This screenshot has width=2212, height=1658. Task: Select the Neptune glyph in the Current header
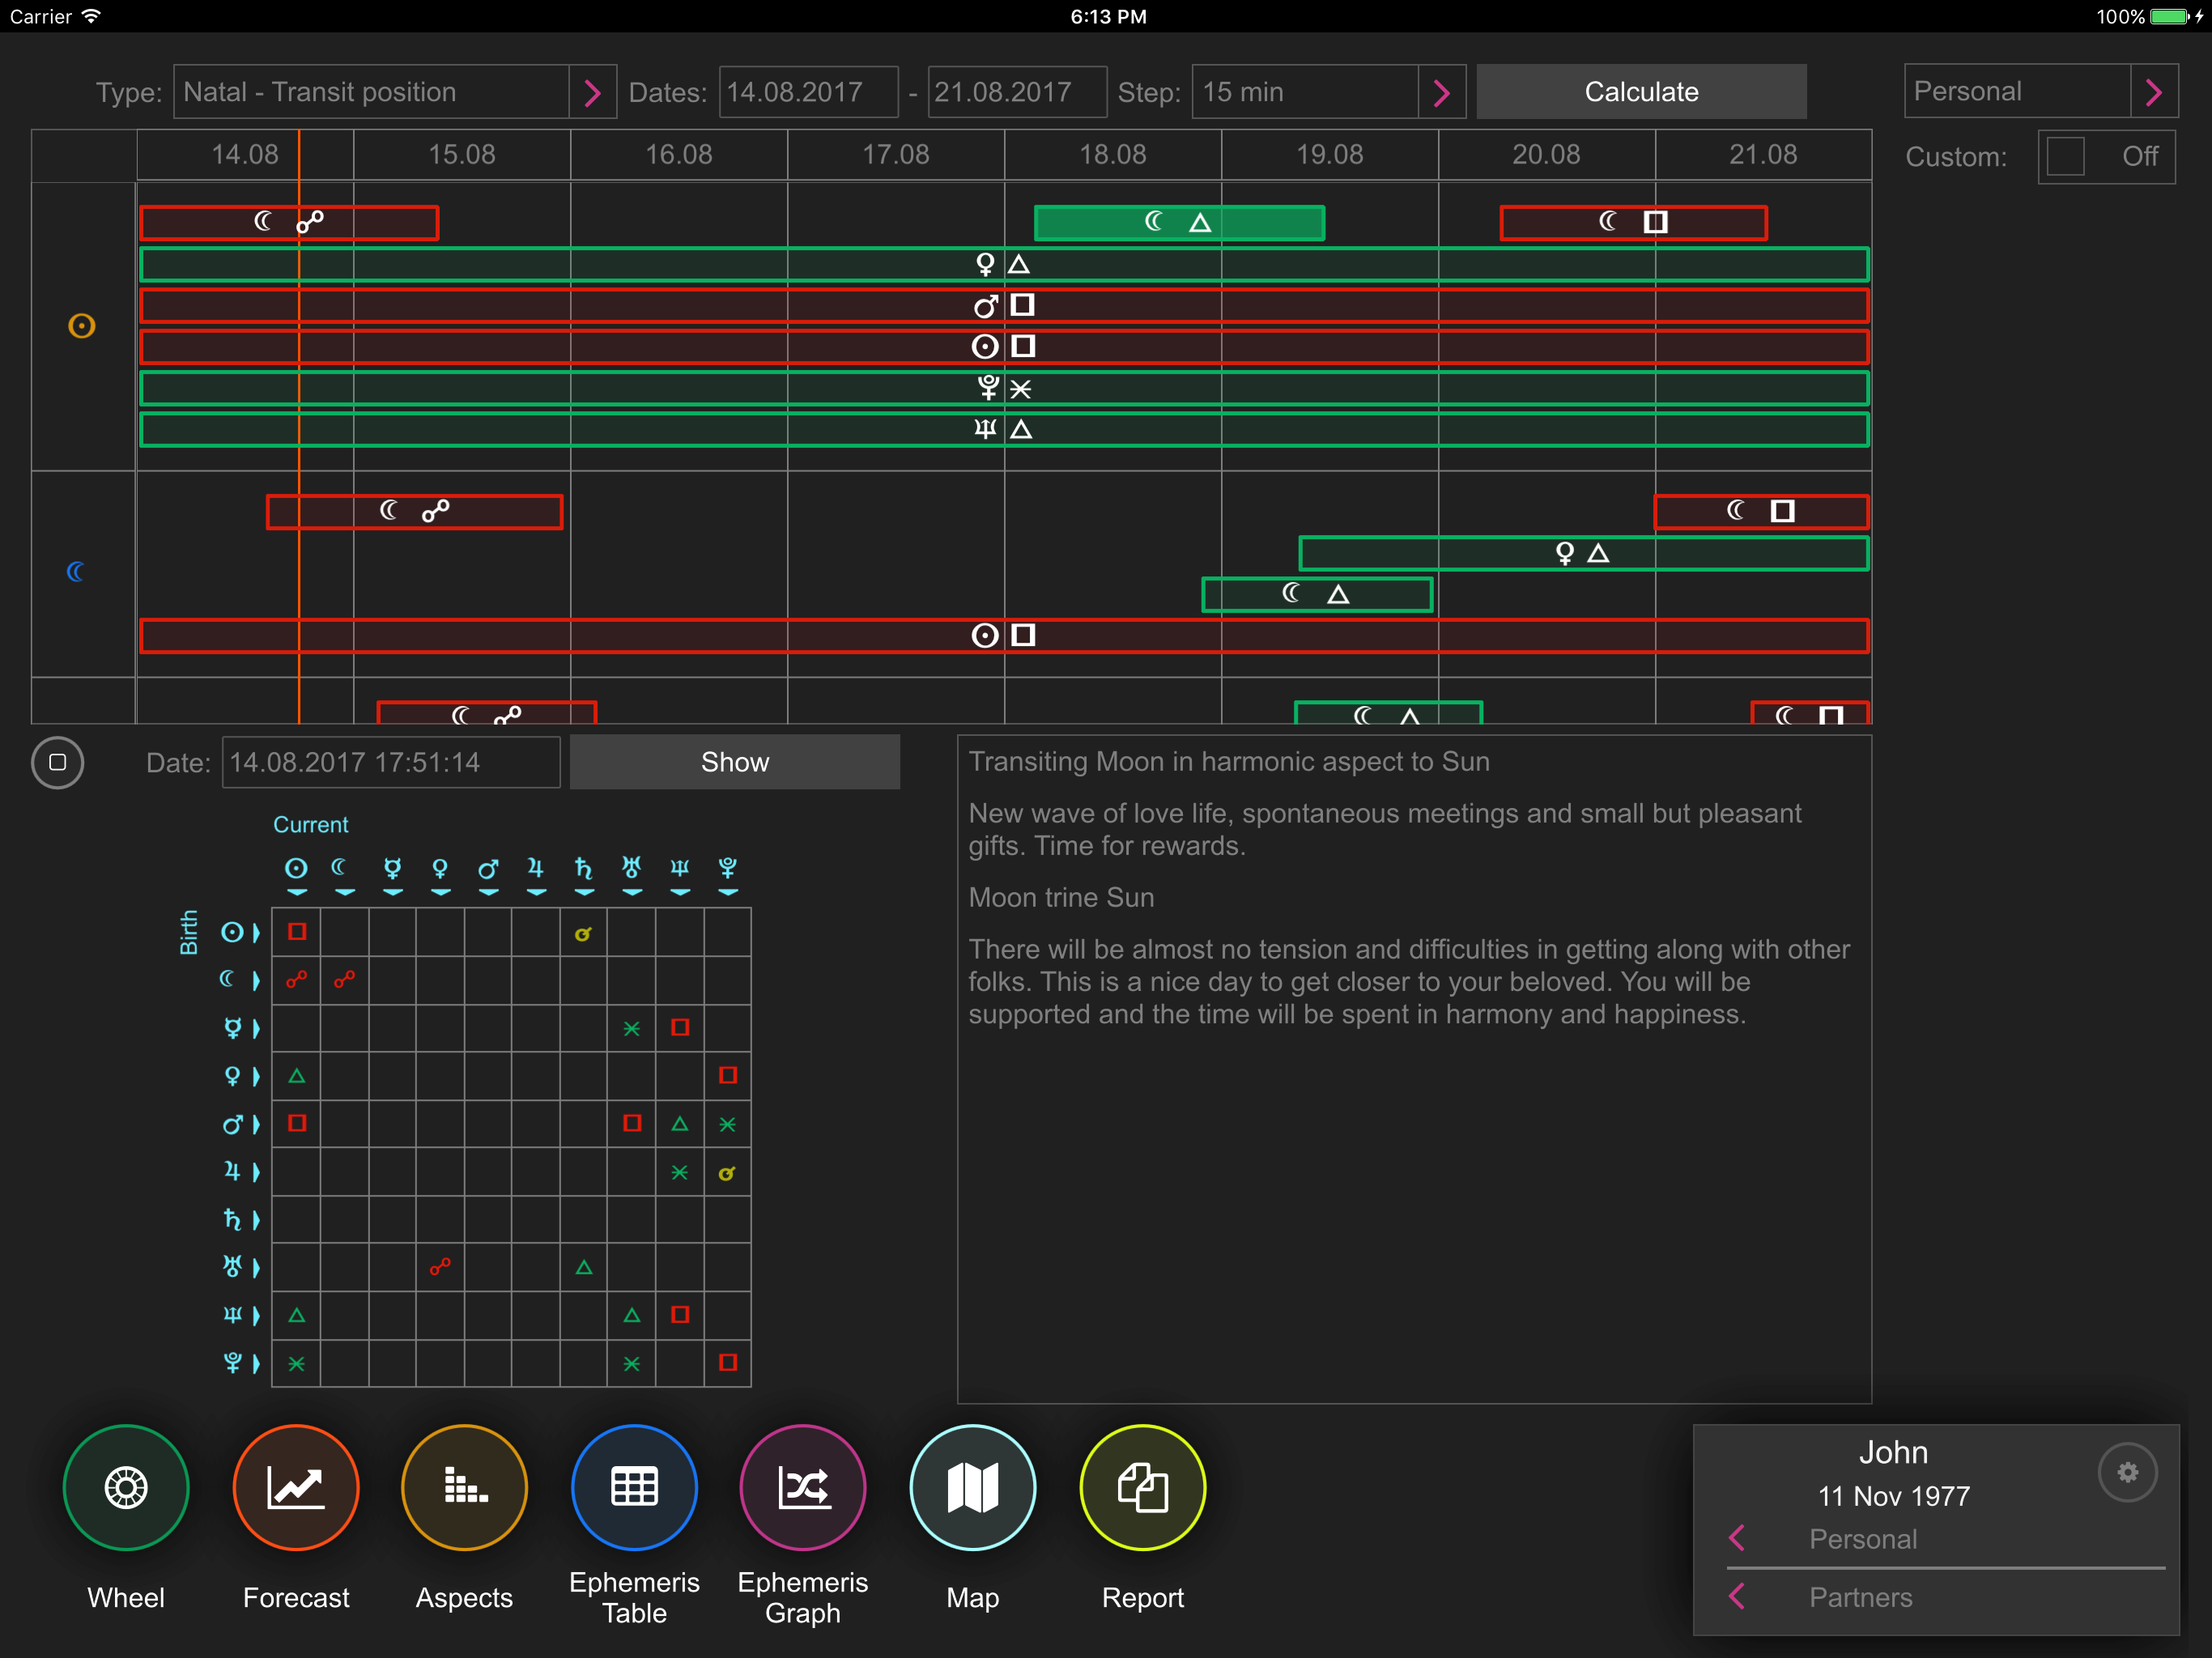coord(680,867)
